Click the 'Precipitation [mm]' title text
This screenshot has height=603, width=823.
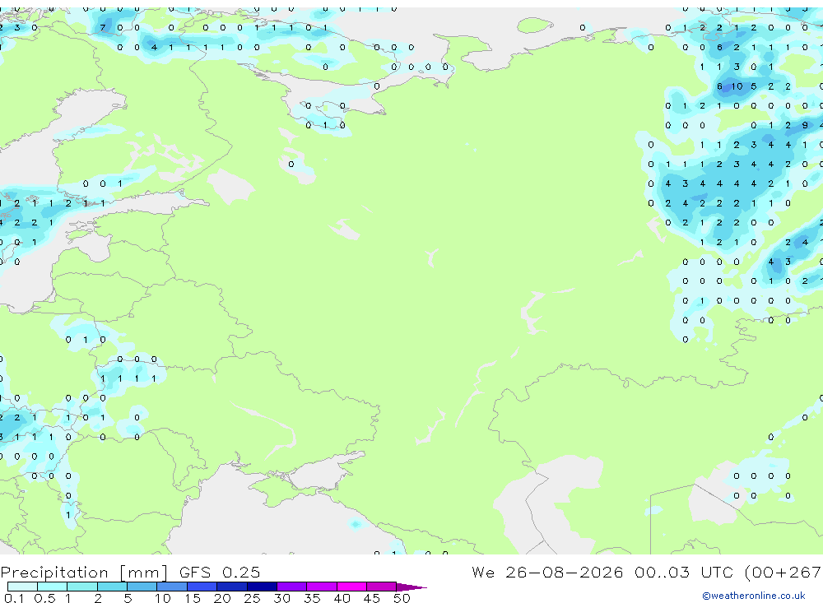pos(84,573)
